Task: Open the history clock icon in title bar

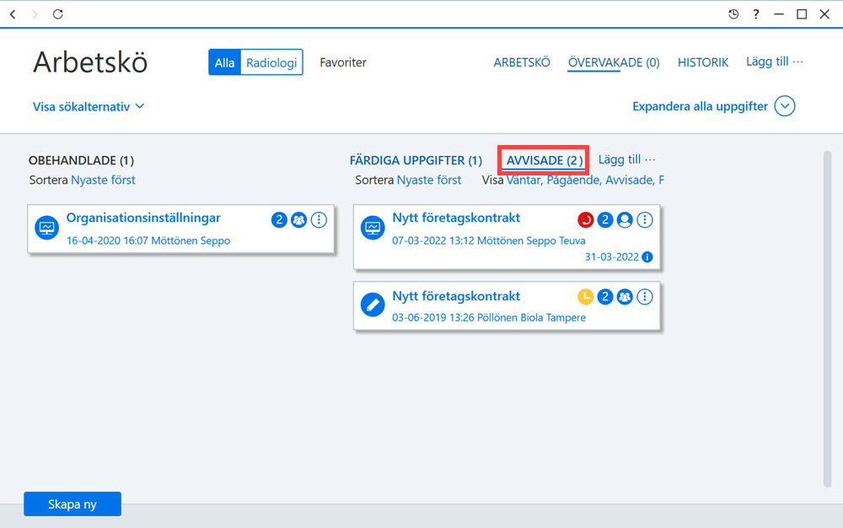Action: (x=733, y=14)
